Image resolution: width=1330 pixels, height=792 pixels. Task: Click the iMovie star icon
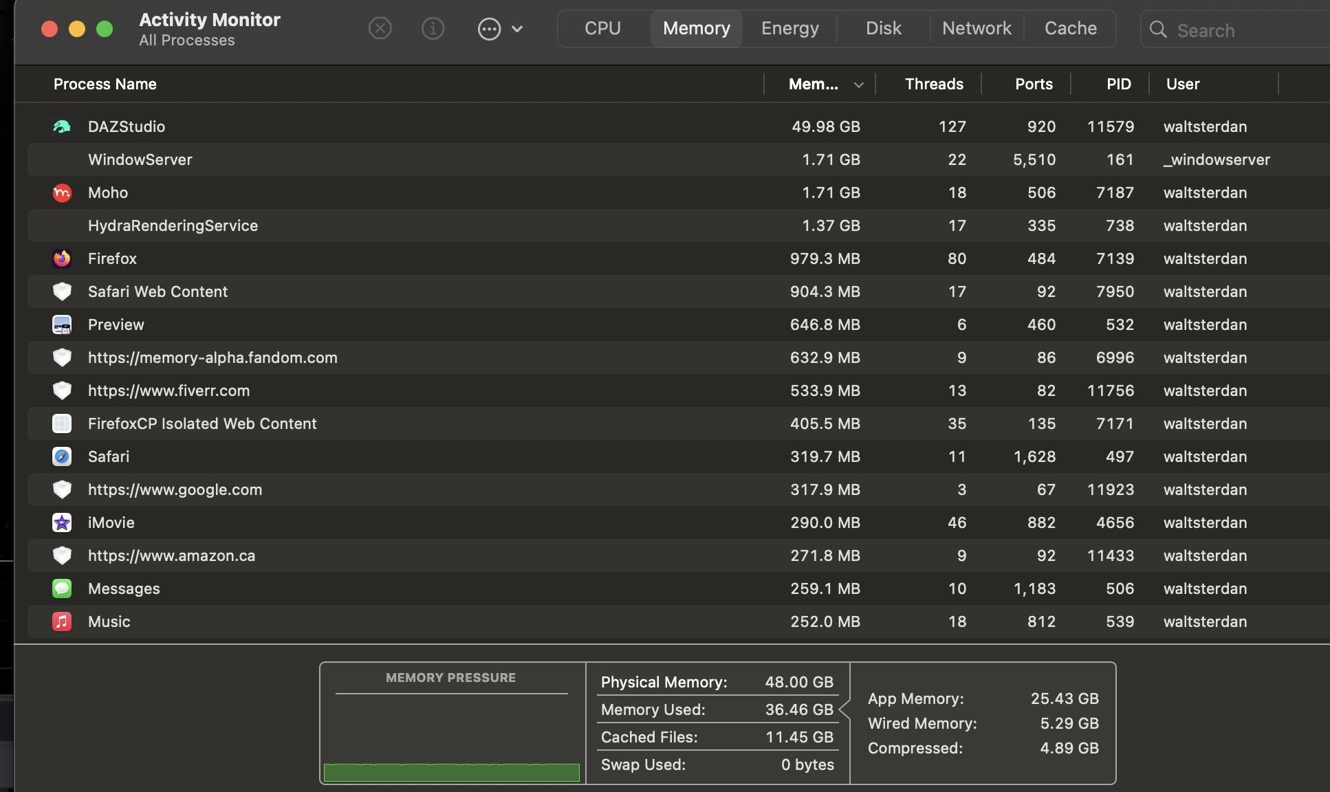[x=62, y=522]
